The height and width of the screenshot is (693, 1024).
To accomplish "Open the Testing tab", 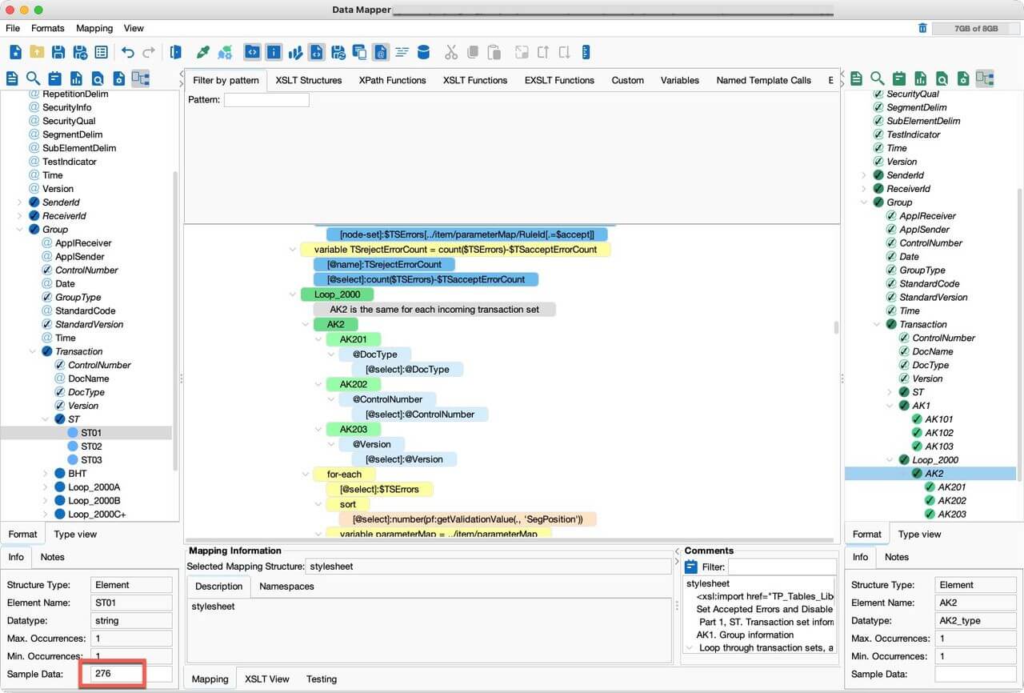I will pos(322,679).
